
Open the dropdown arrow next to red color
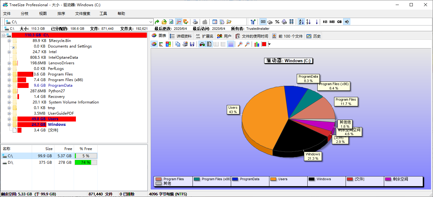tap(269, 44)
